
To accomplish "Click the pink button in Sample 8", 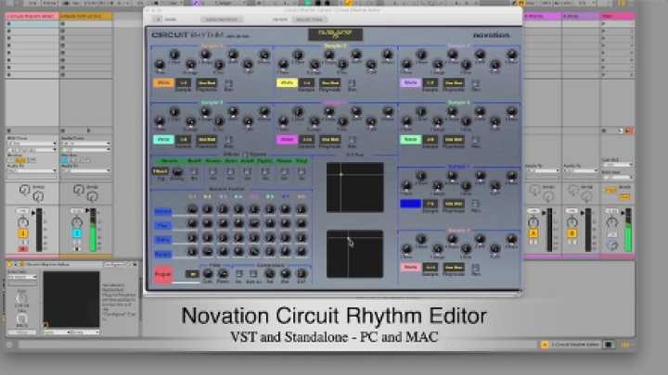I will 410,268.
